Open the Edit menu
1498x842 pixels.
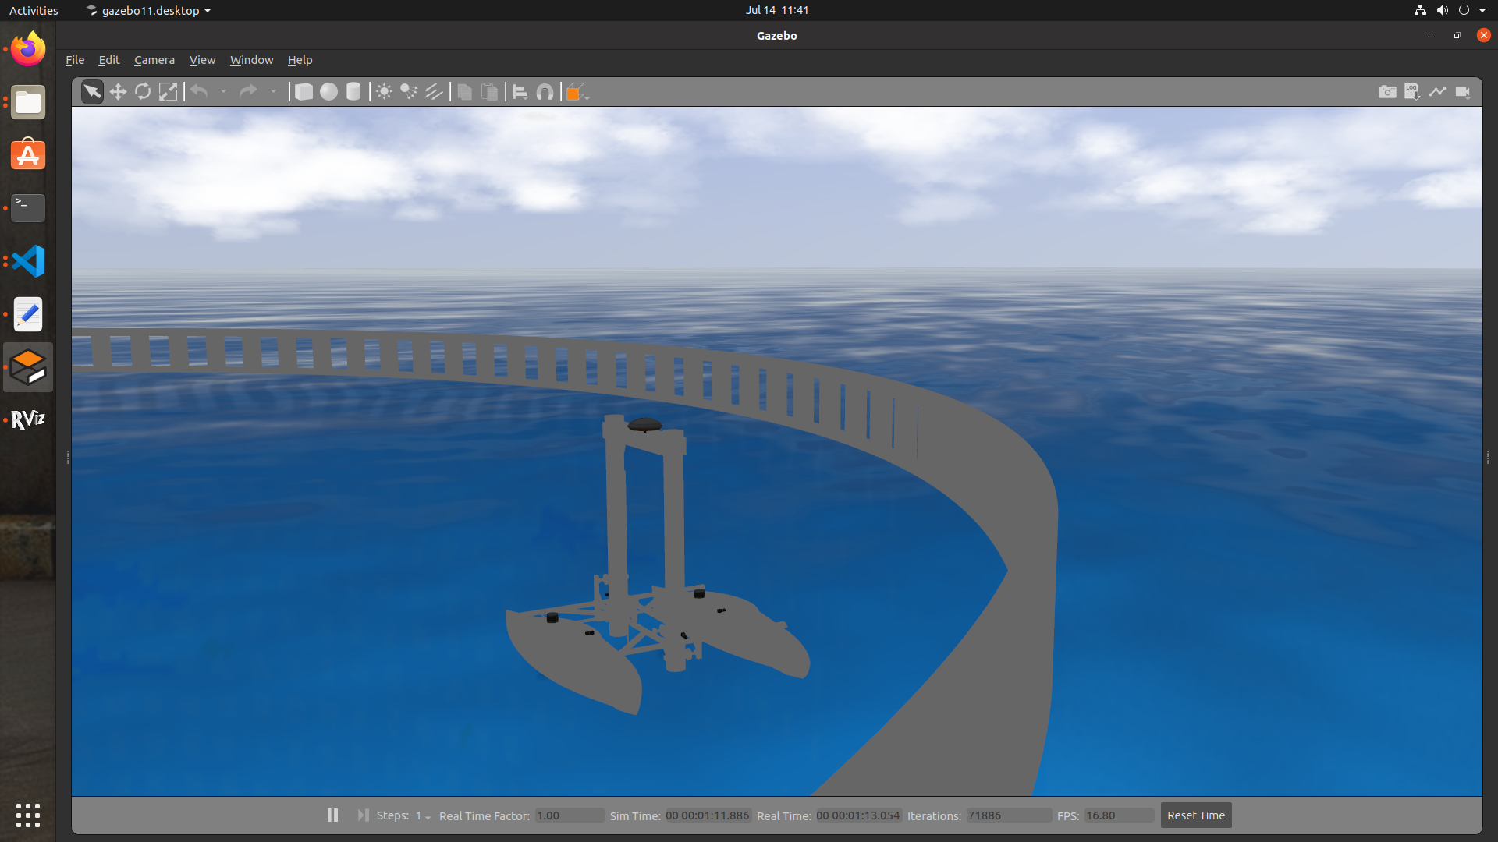tap(109, 60)
